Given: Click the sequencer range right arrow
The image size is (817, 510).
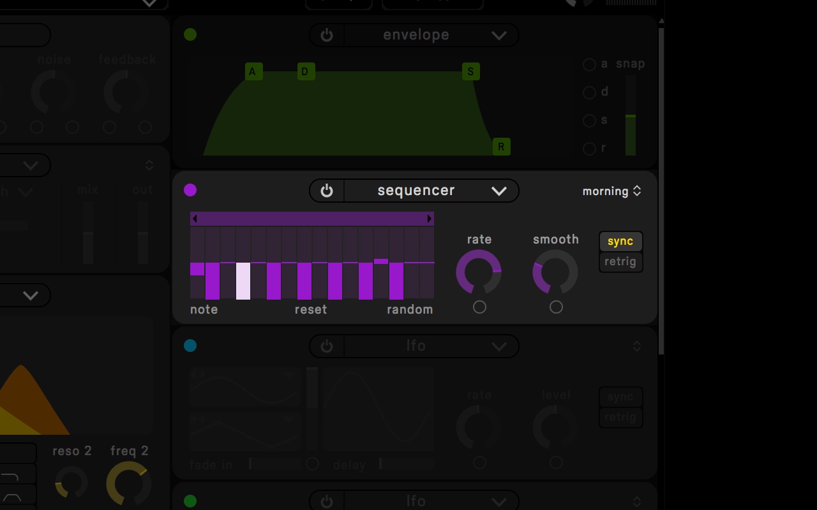Looking at the screenshot, I should pos(430,219).
